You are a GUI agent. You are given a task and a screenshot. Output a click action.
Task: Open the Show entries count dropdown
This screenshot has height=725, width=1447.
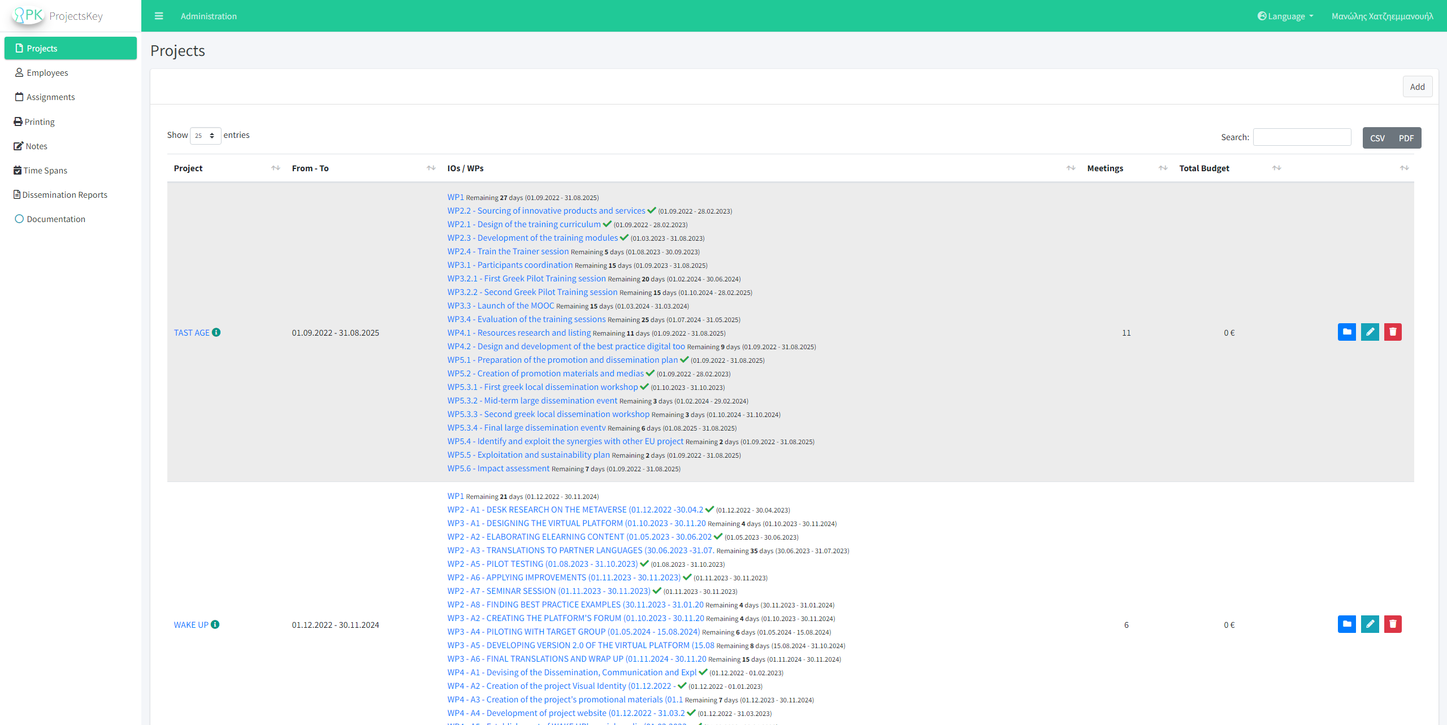pos(205,136)
